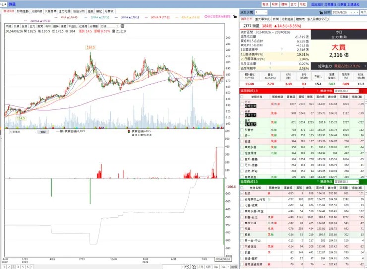
Task: Click help icon next to 區間周轉率
Action: [x=270, y=68]
